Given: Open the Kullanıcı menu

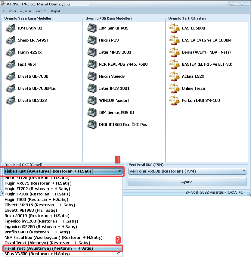Looking at the screenshot, I should pos(9,11).
